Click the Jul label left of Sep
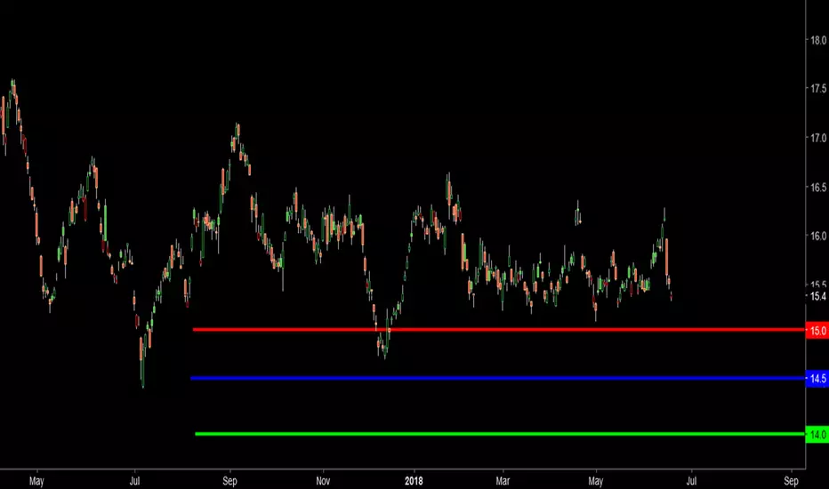 (135, 480)
